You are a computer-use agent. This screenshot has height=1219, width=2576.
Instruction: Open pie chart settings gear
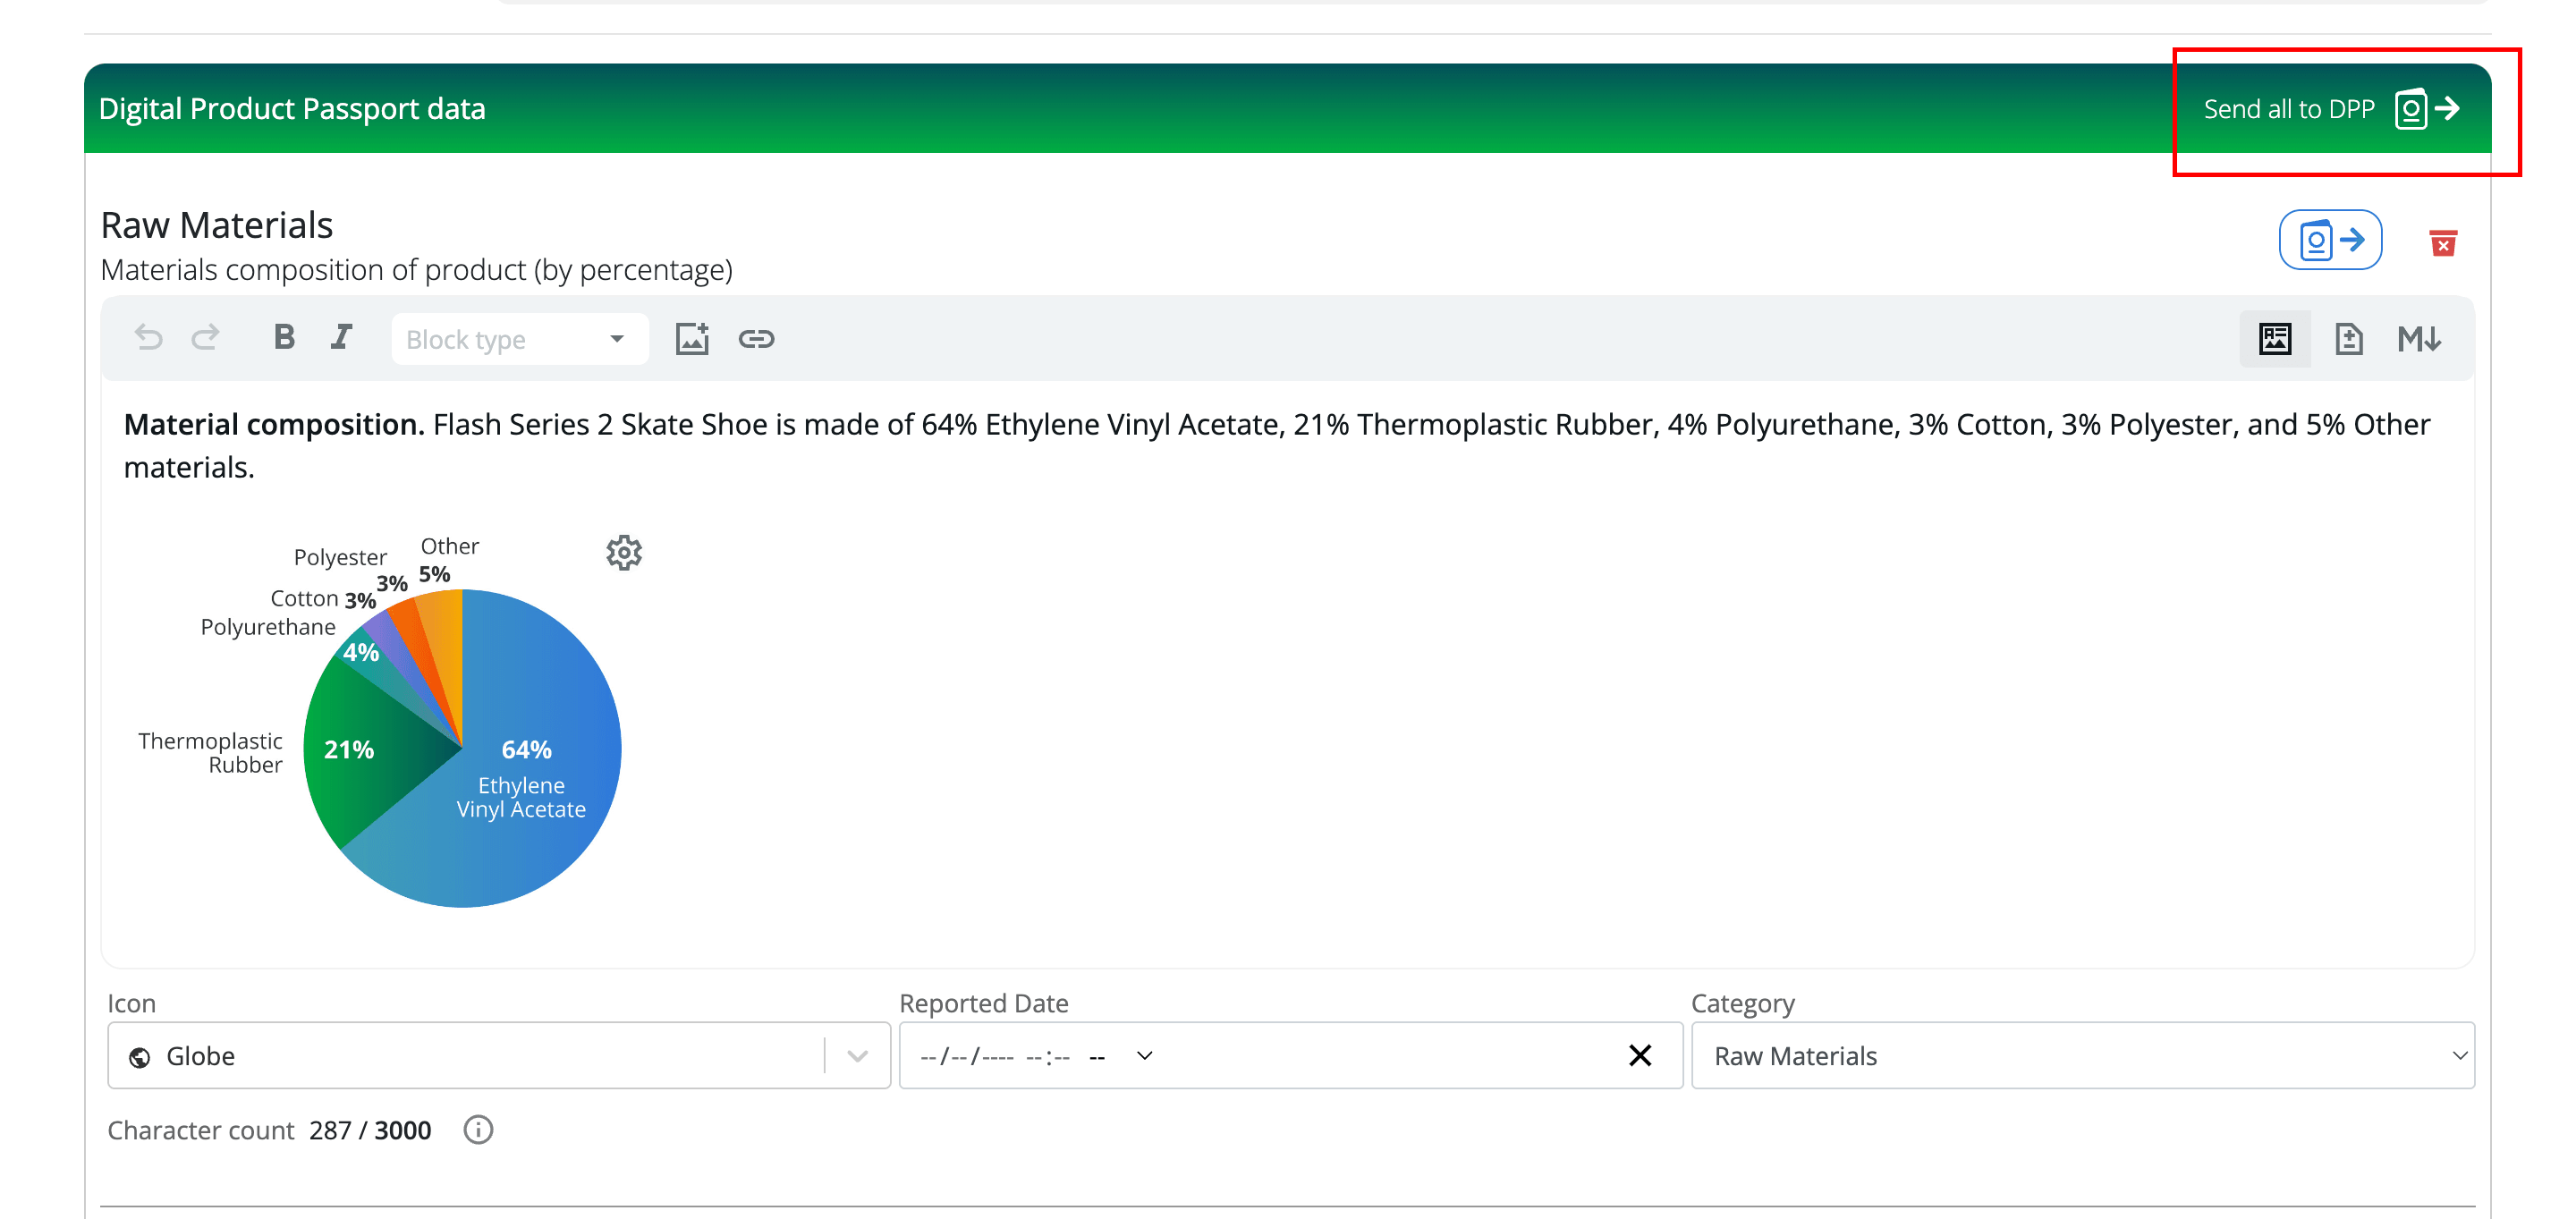[x=624, y=552]
